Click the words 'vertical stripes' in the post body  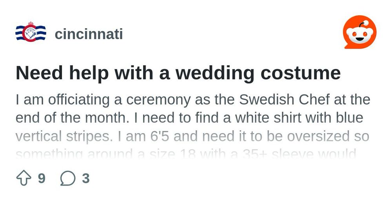(64, 137)
